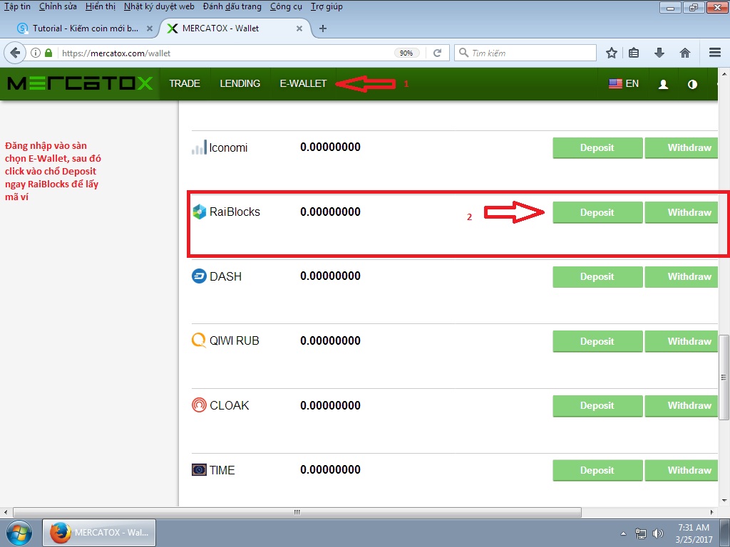Click the RaiBlocks coin icon

coord(200,212)
